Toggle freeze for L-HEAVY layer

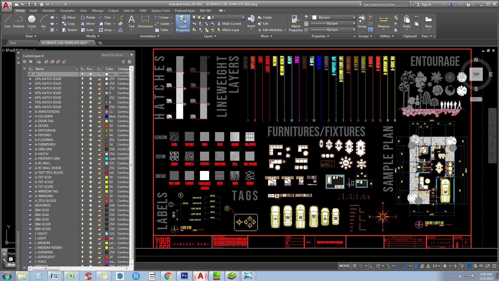click(90, 234)
